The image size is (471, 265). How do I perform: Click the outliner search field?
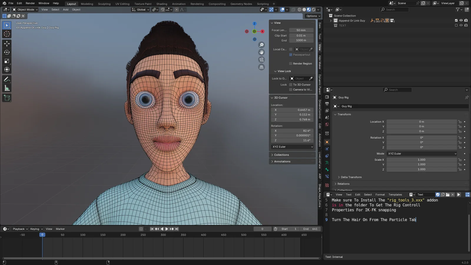click(394, 9)
